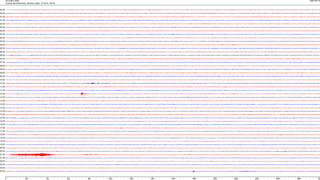The height and width of the screenshot is (180, 320).
Task: Click the 22m mark on the minute axis
Action: 236,179
